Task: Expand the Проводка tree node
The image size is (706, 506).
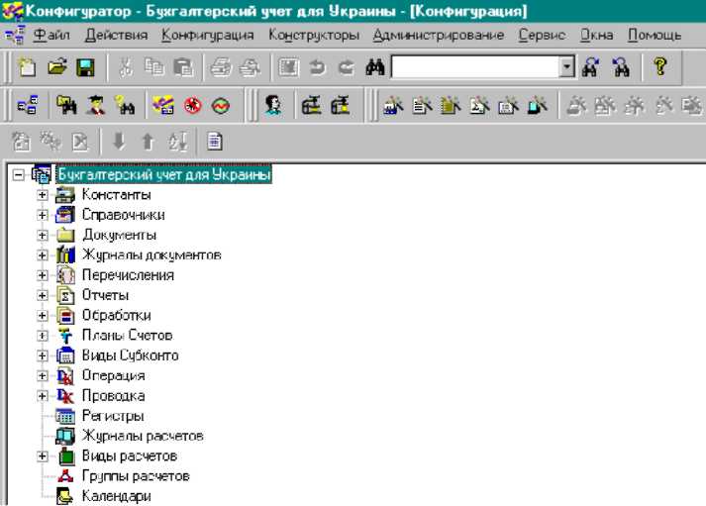Action: pos(42,396)
